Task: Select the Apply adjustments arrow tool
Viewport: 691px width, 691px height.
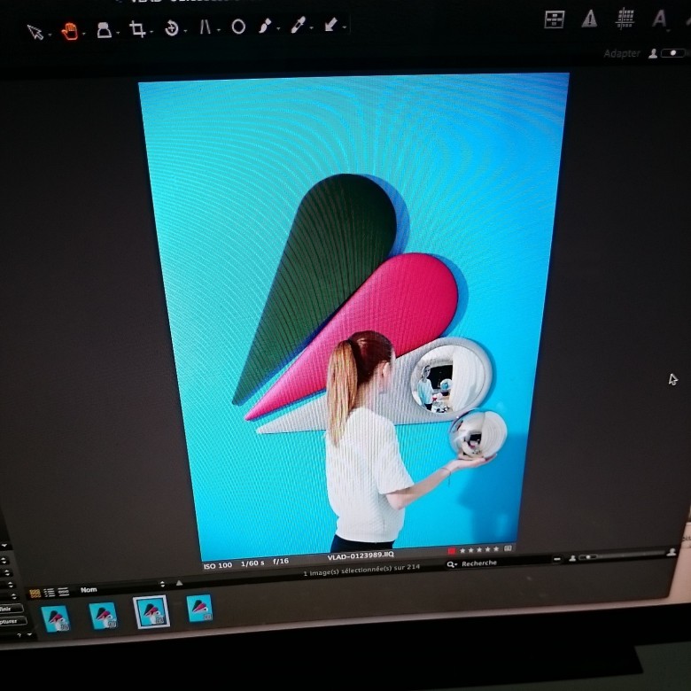Action: 331,24
